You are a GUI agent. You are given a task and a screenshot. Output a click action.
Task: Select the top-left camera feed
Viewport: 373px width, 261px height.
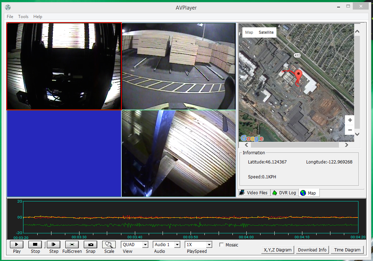(64, 67)
